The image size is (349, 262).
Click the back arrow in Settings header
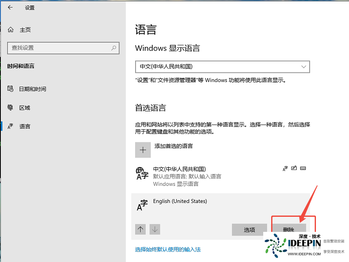[x=10, y=8]
